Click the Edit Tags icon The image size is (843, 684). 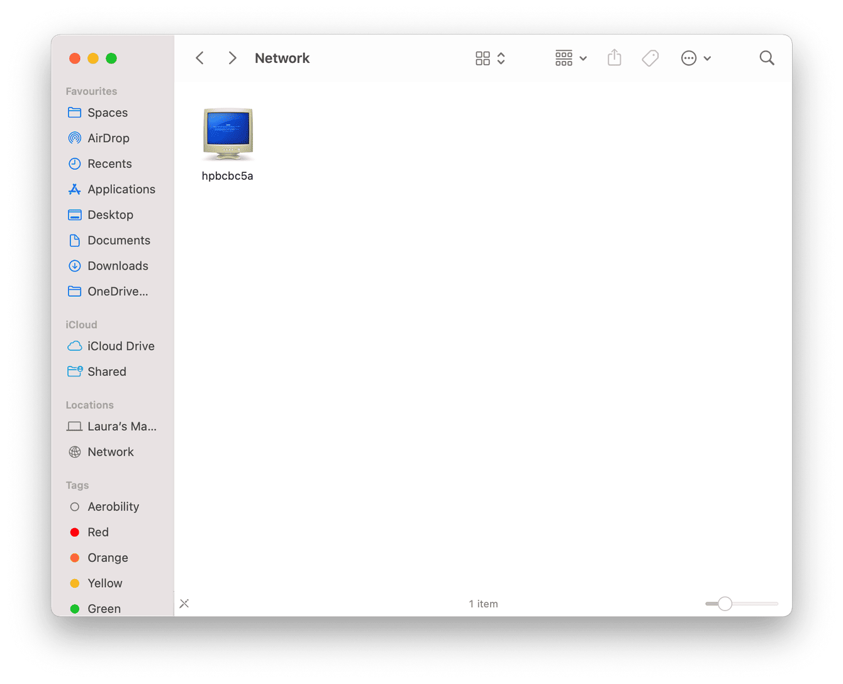point(650,58)
